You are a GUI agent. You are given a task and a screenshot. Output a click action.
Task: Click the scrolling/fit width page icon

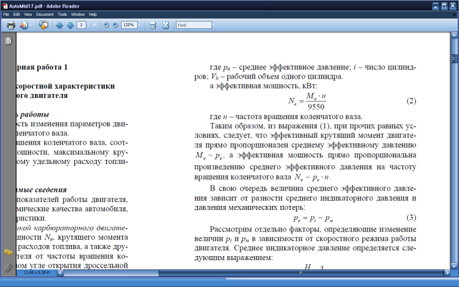pyautogui.click(x=152, y=25)
